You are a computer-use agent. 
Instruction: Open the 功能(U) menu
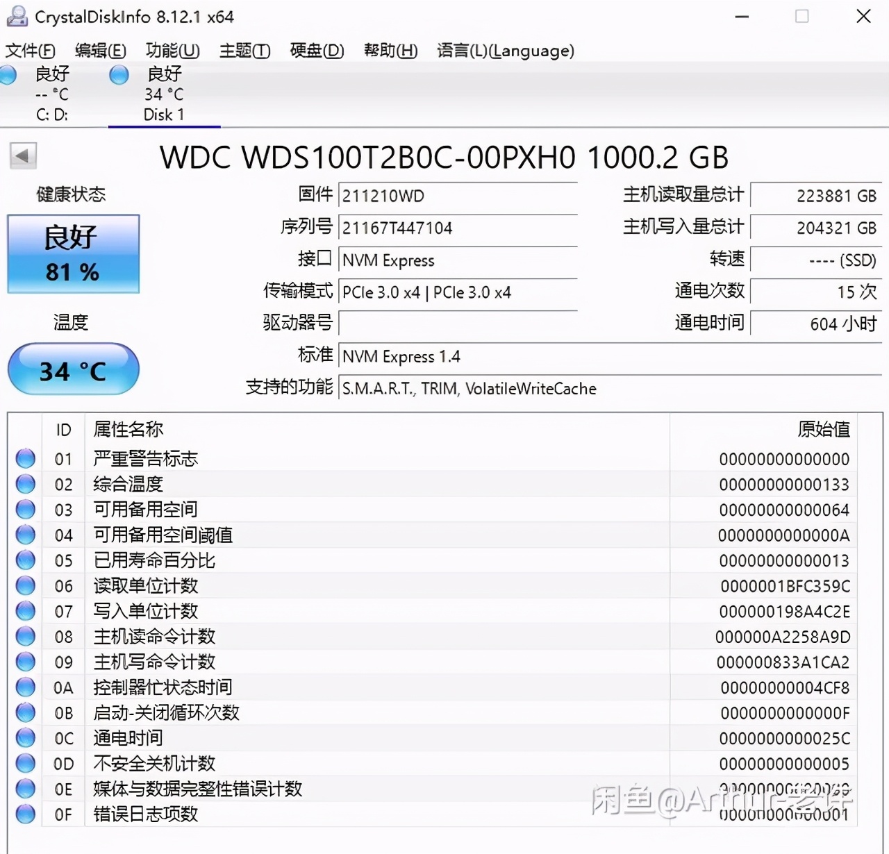tap(172, 50)
